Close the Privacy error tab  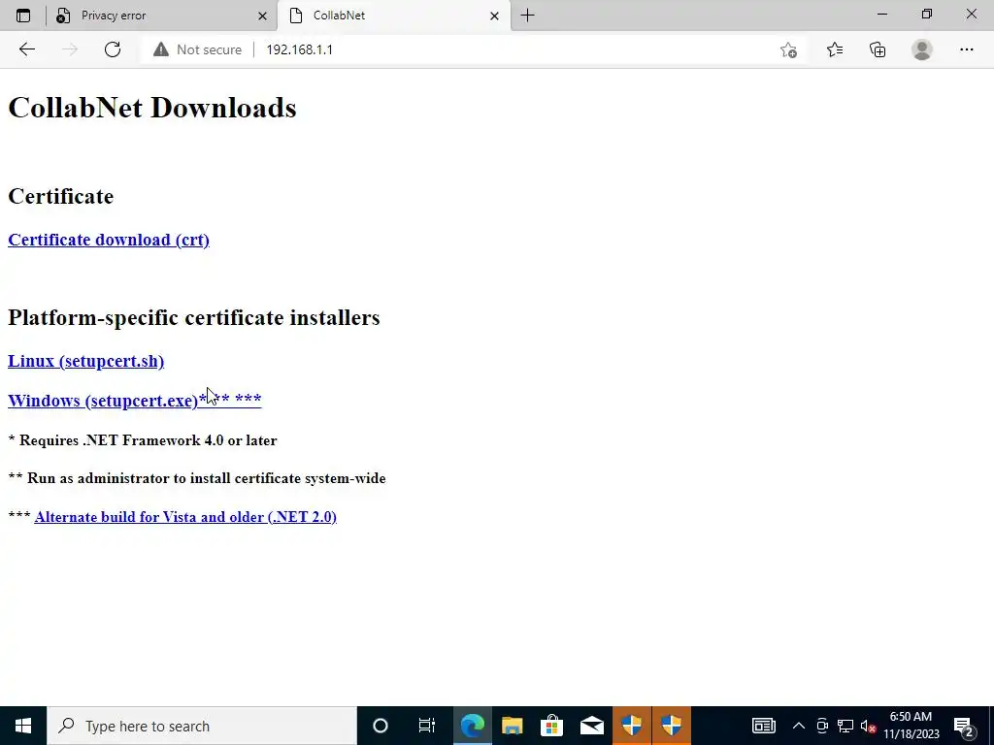coord(262,16)
